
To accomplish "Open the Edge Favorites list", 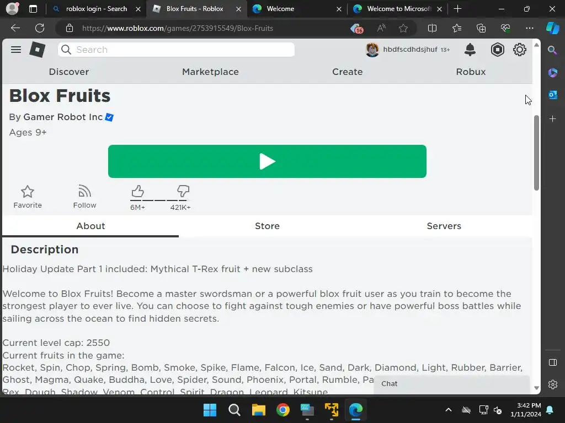I will point(456,28).
